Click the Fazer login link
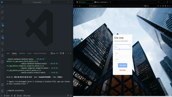This screenshot has width=172, height=97. point(123,70)
